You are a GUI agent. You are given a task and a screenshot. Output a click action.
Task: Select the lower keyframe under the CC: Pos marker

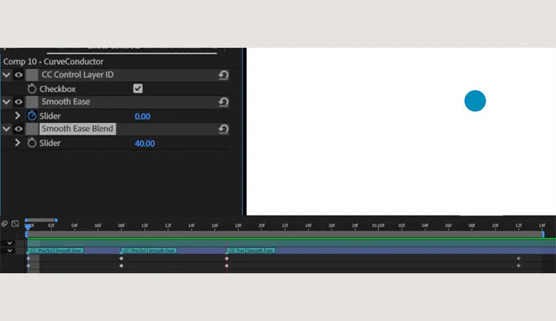coord(227,265)
